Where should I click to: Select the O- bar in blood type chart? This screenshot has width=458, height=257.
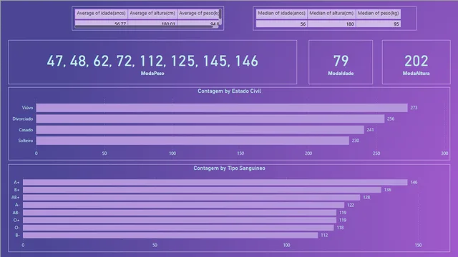coord(178,228)
